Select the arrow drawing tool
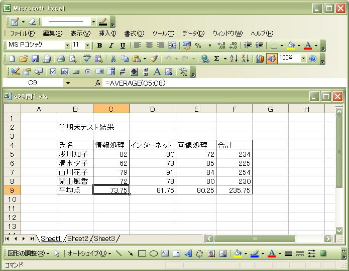 tap(131, 253)
